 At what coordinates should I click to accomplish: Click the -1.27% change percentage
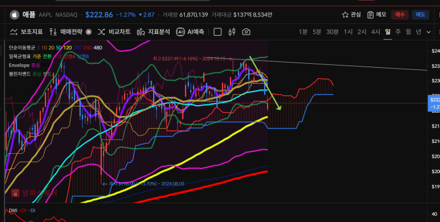[126, 15]
